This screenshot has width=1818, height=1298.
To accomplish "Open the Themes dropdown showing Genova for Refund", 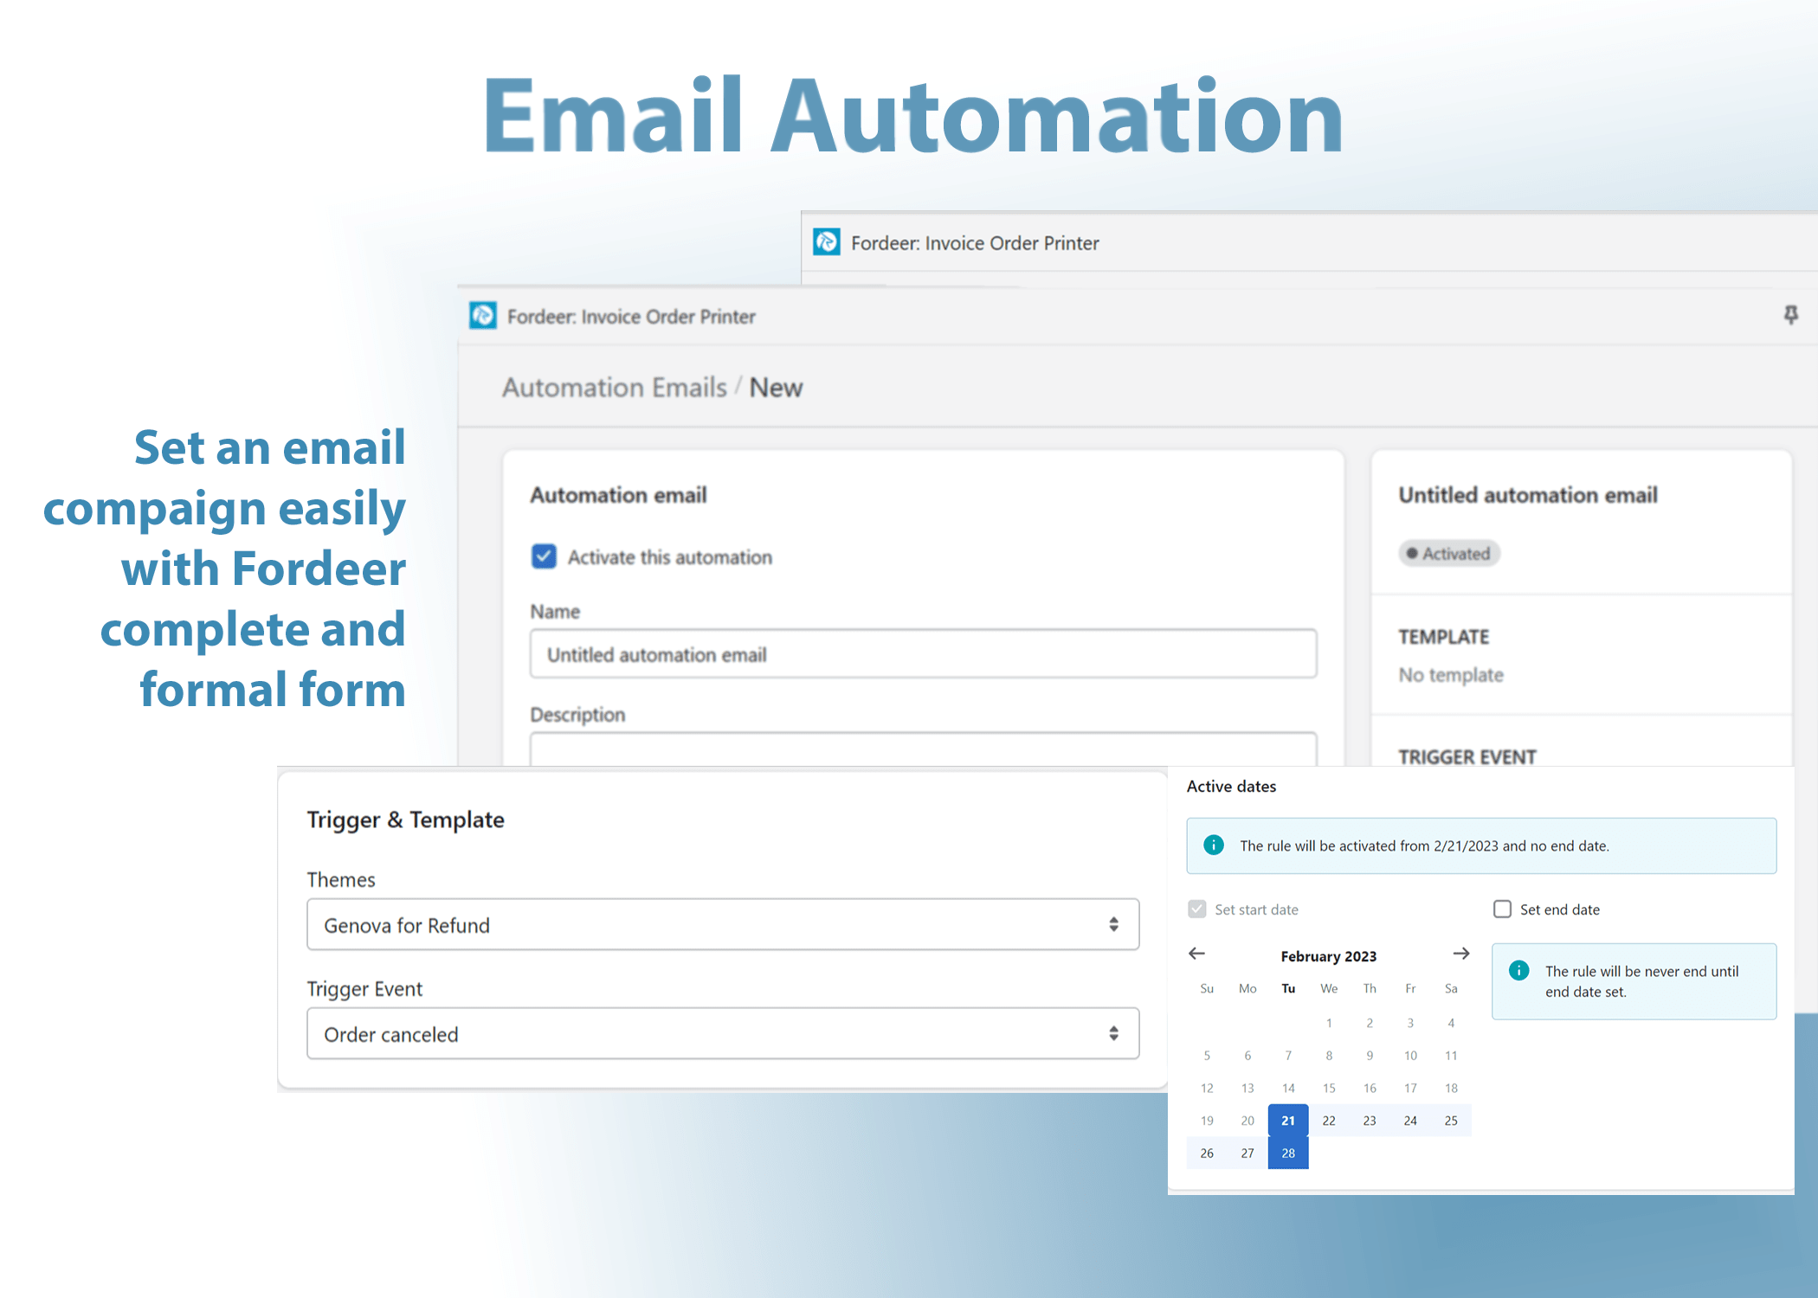I will [723, 925].
